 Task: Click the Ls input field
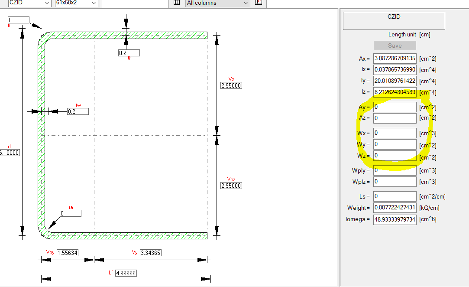tap(395, 196)
